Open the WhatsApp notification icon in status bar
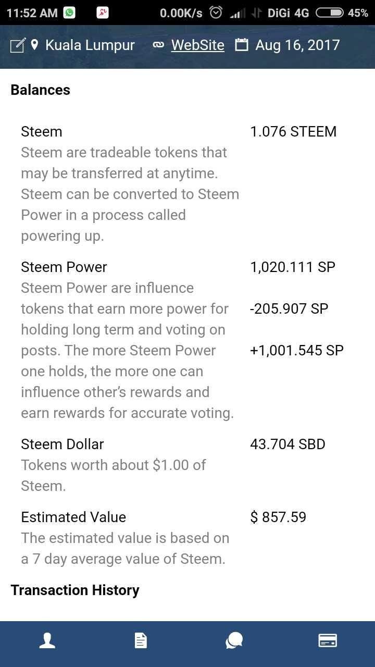 coord(69,13)
